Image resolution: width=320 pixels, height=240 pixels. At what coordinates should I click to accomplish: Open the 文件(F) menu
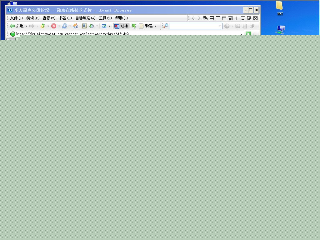17,18
